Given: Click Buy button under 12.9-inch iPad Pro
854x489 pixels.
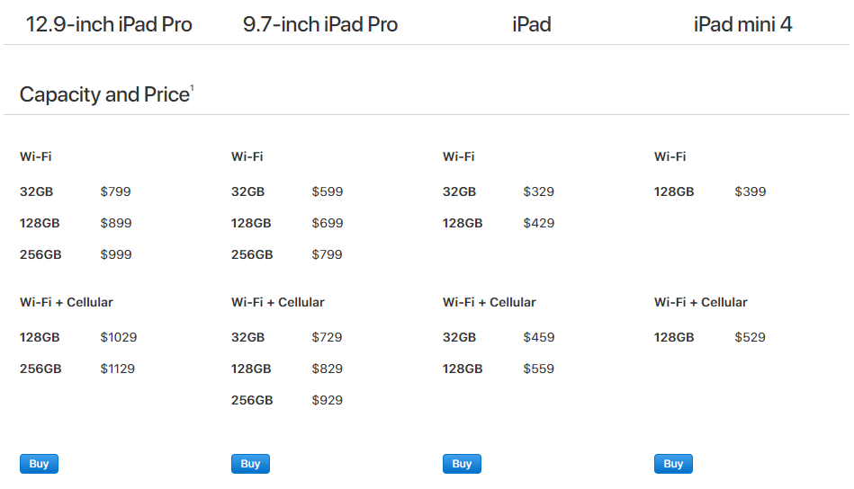Looking at the screenshot, I should (39, 464).
